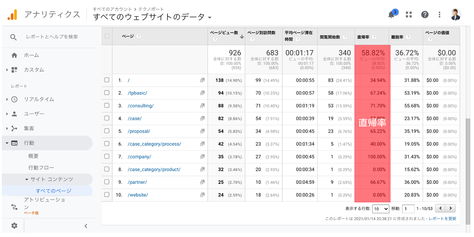This screenshot has width=474, height=237.
Task: Open /website/ page external link icon
Action: tap(202, 195)
